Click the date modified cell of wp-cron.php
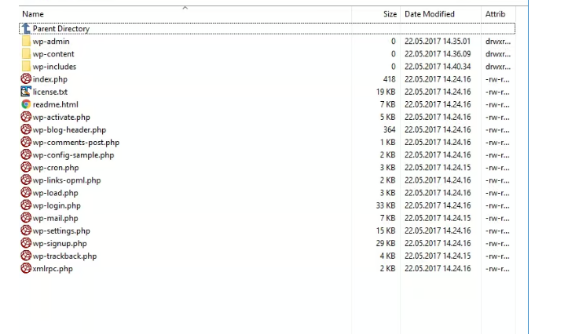 tap(438, 168)
